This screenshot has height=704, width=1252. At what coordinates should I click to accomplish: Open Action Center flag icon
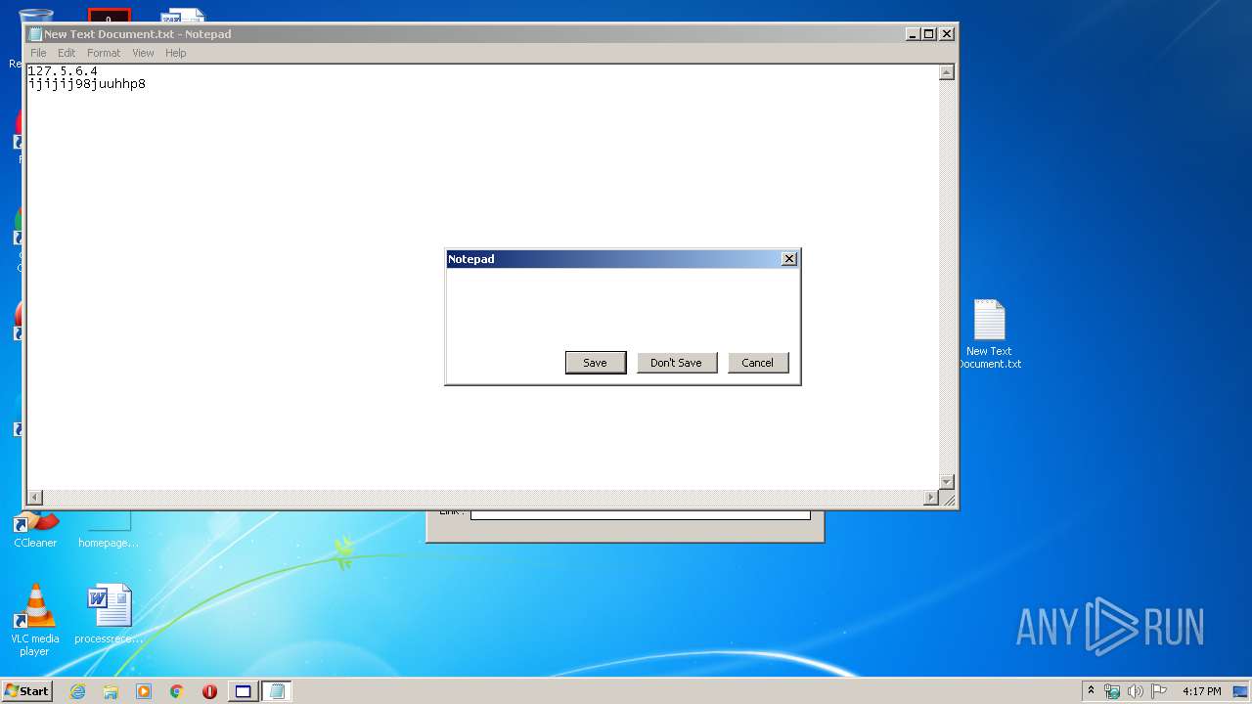pos(1159,691)
